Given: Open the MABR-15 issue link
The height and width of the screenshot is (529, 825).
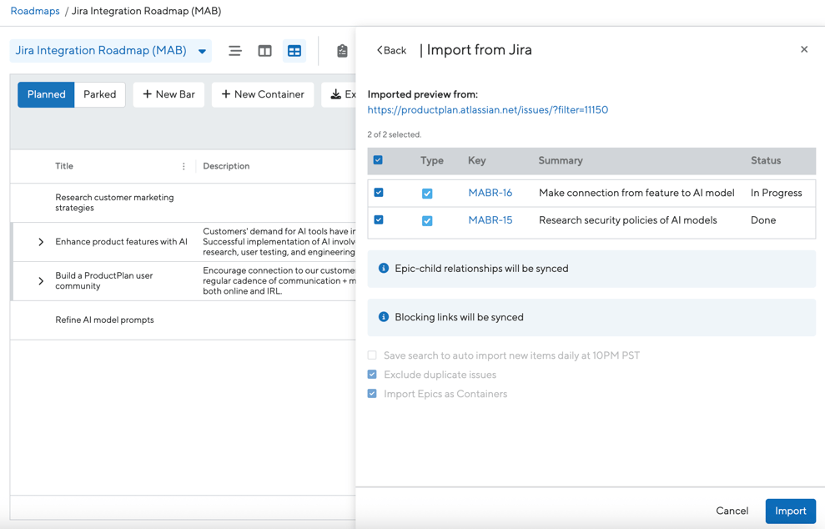Looking at the screenshot, I should 490,220.
